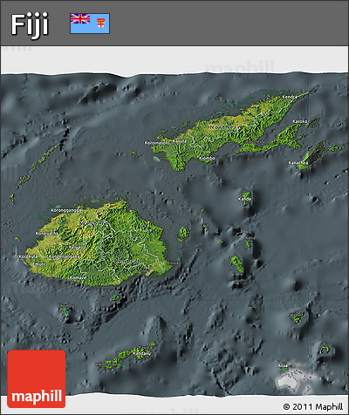The height and width of the screenshot is (415, 349).
Task: Click the "Emuri" place label
Action: (x=38, y=264)
